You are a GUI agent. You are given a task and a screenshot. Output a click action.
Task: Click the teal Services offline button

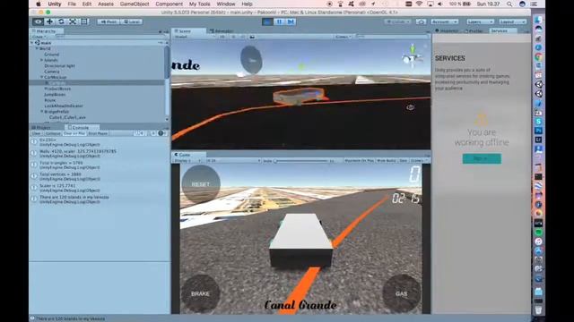(482, 159)
